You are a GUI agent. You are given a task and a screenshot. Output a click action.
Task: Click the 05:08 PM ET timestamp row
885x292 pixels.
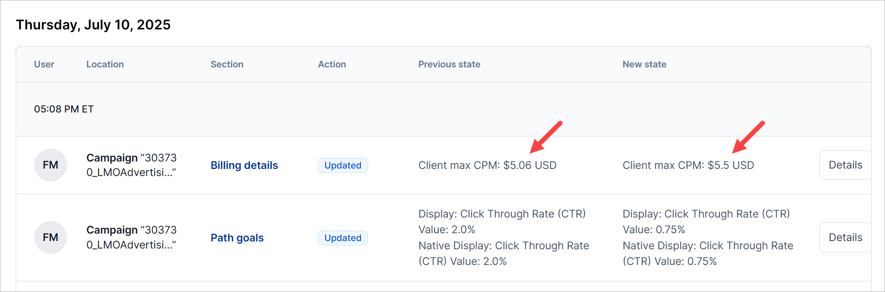coord(64,109)
